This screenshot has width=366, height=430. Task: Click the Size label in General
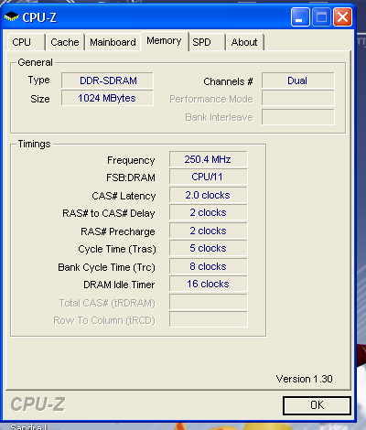point(40,99)
